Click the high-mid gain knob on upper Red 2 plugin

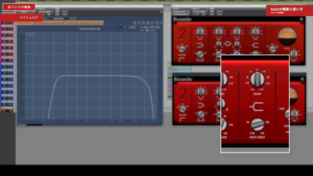(x=237, y=31)
